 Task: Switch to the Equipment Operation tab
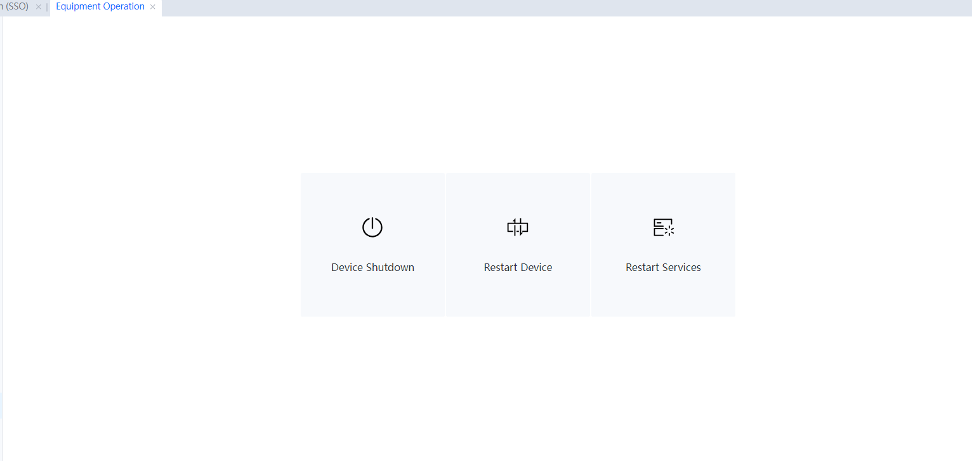(100, 7)
